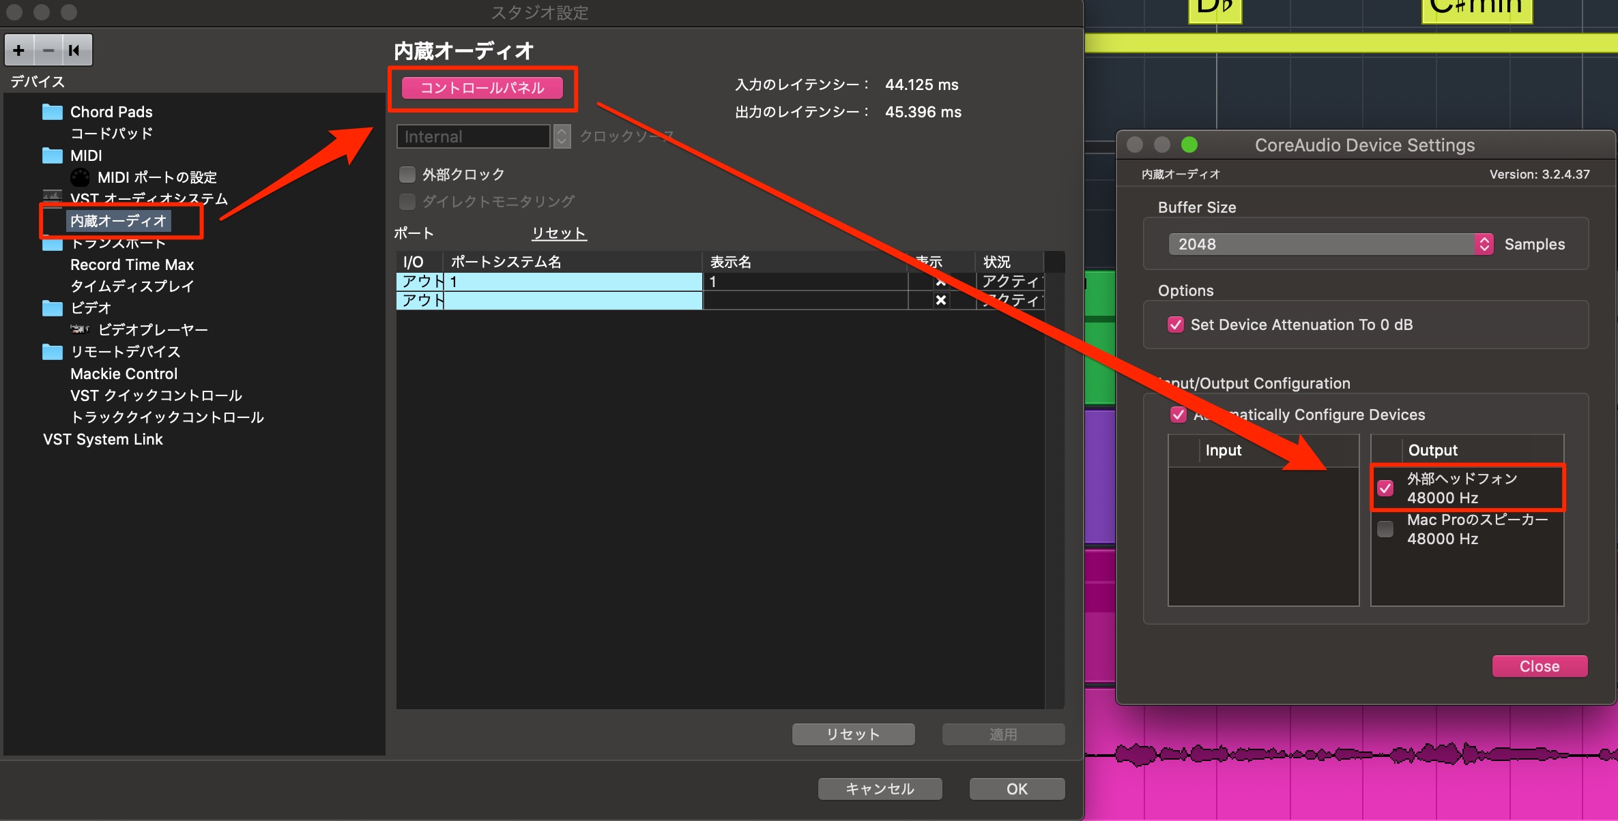
Task: Click the I/O column header
Action: 420,262
